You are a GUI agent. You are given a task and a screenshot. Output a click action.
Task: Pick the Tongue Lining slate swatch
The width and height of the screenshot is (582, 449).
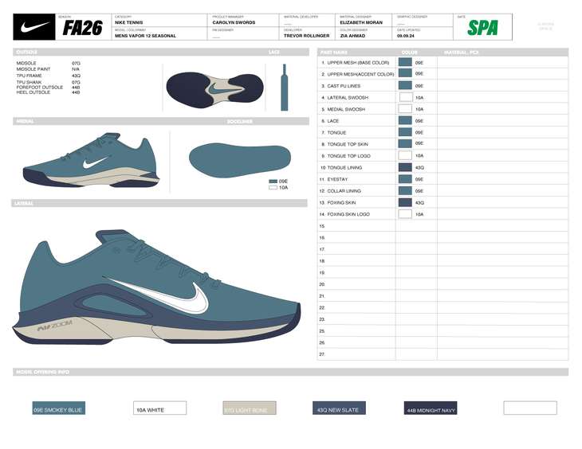click(405, 167)
